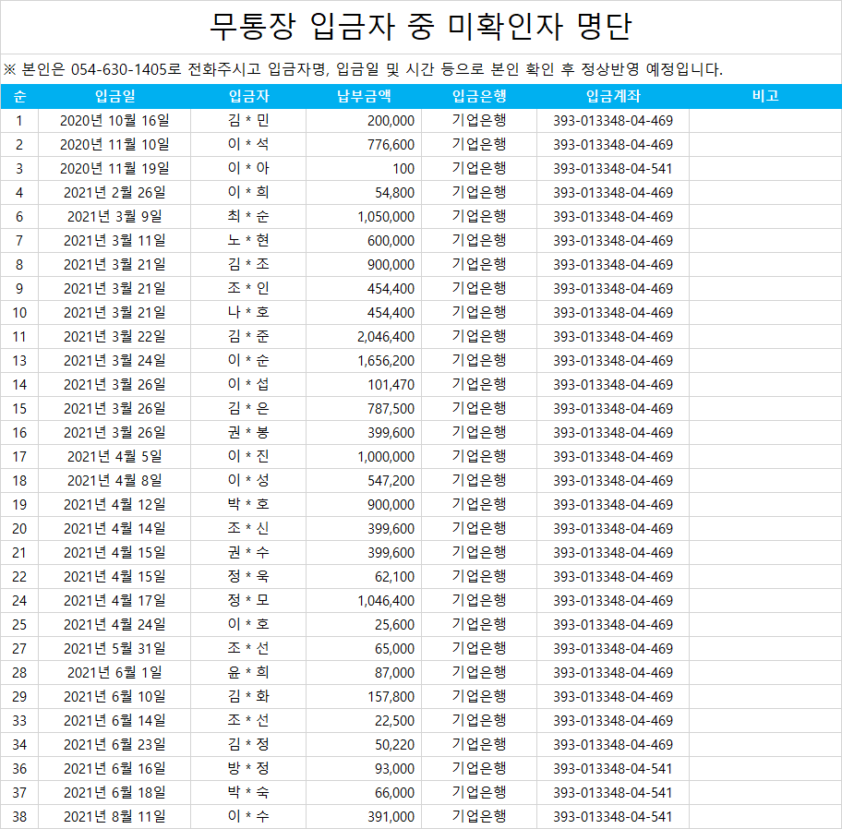Click the 입금자 column header
The width and height of the screenshot is (842, 829).
coord(248,96)
